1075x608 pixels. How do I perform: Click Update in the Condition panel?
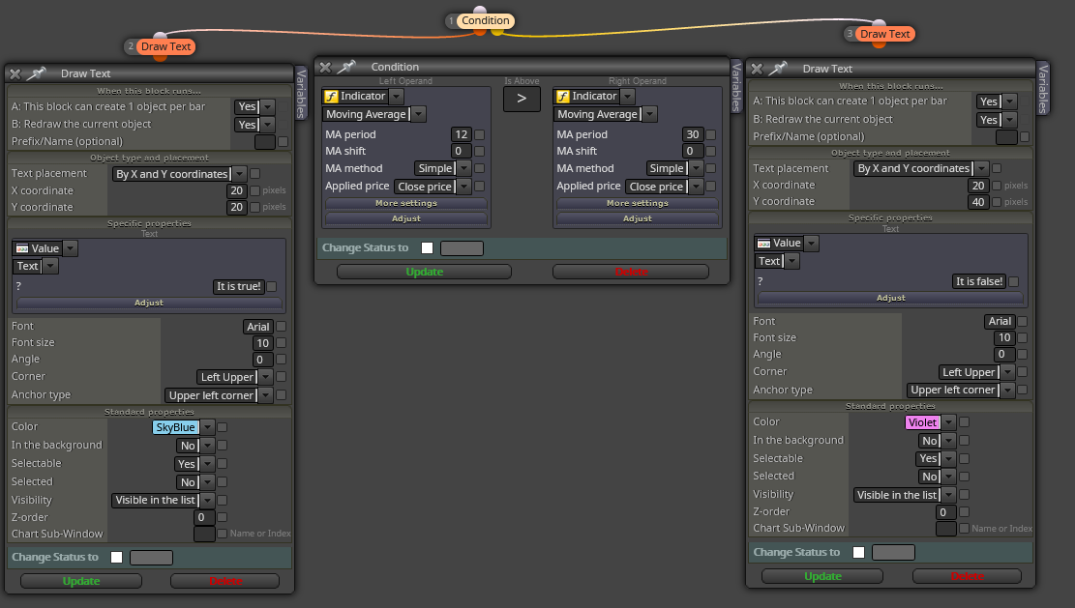[x=425, y=272]
